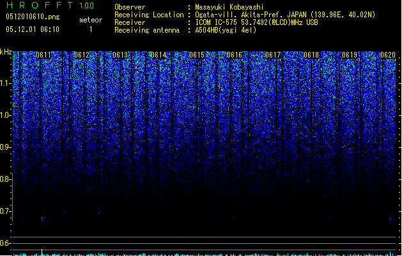
Task: Click the 0612 time marker
Action: pyautogui.click(x=82, y=55)
